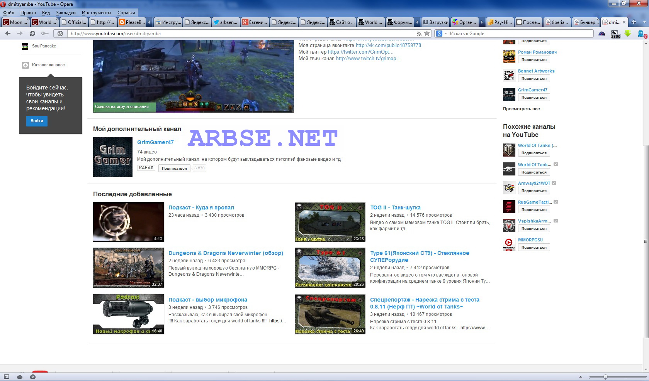Open the SoulPancake channel avatar icon
The width and height of the screenshot is (649, 381).
pos(25,46)
